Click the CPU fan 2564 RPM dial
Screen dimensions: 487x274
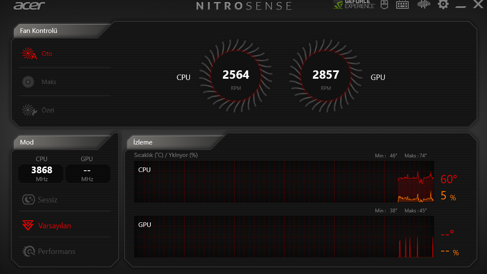click(236, 76)
